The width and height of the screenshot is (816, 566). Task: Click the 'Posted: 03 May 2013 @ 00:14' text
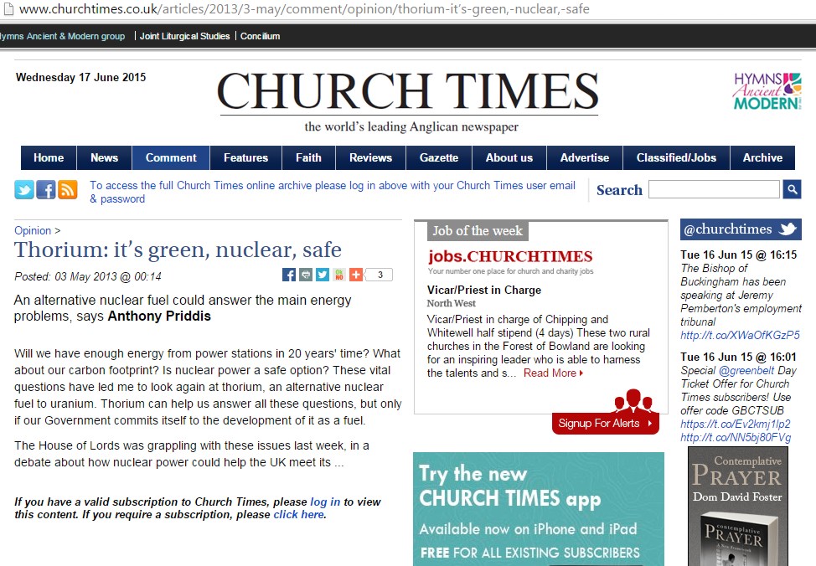pos(88,277)
